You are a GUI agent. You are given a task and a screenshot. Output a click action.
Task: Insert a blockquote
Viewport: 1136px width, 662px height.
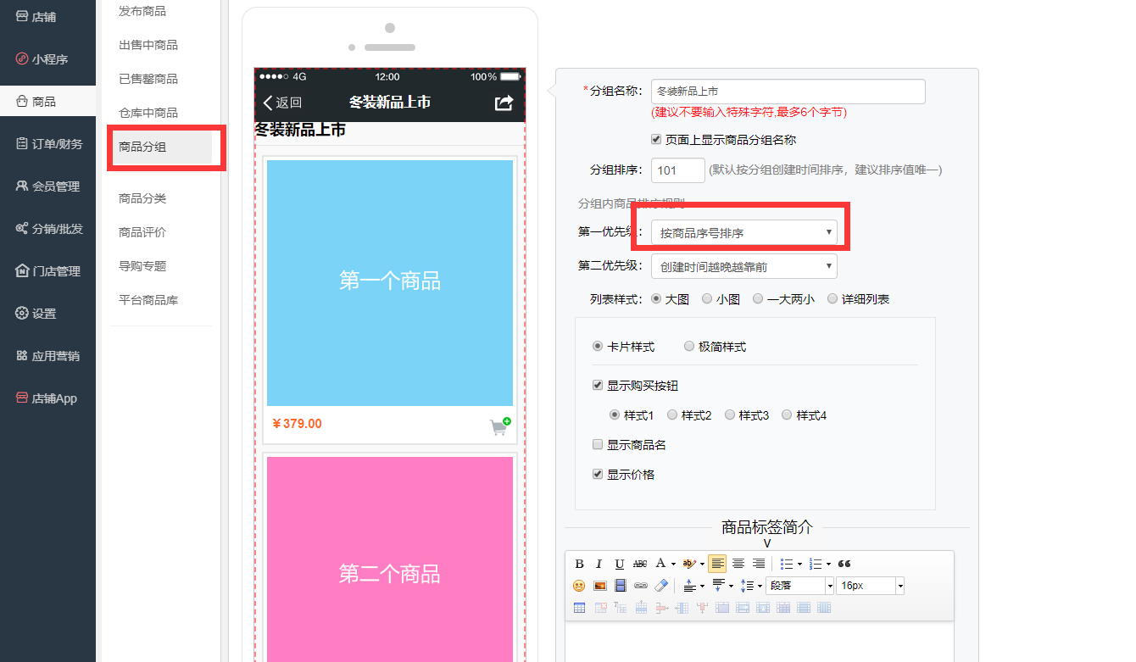pyautogui.click(x=844, y=564)
